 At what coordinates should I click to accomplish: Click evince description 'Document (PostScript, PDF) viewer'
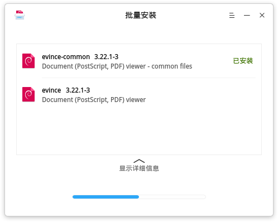point(94,100)
